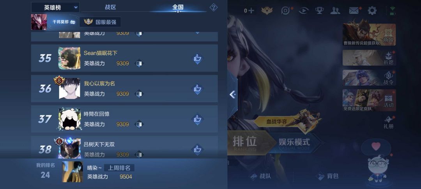The width and height of the screenshot is (421, 189).
Task: Open the eye spectate icon
Action: [x=303, y=11]
